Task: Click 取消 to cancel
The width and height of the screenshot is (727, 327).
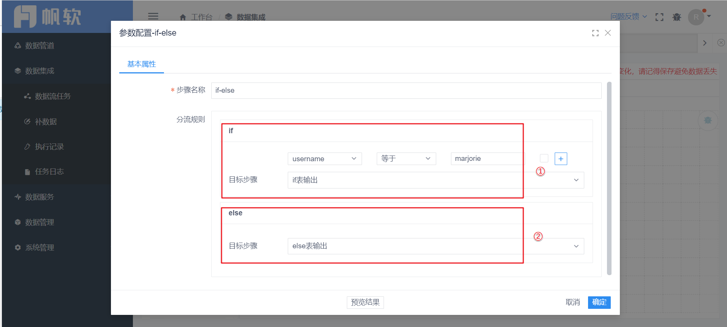Action: 573,302
